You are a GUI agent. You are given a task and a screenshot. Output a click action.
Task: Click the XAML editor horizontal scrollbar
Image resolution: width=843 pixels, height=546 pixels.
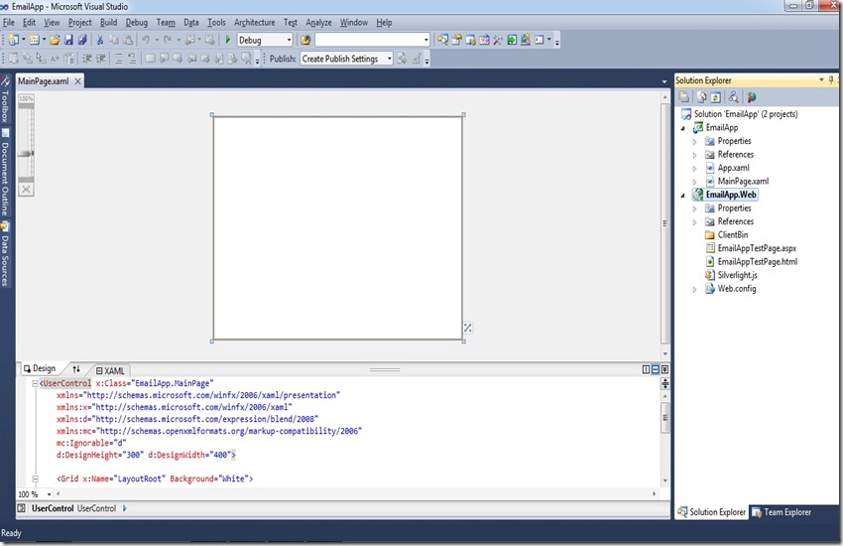point(355,493)
